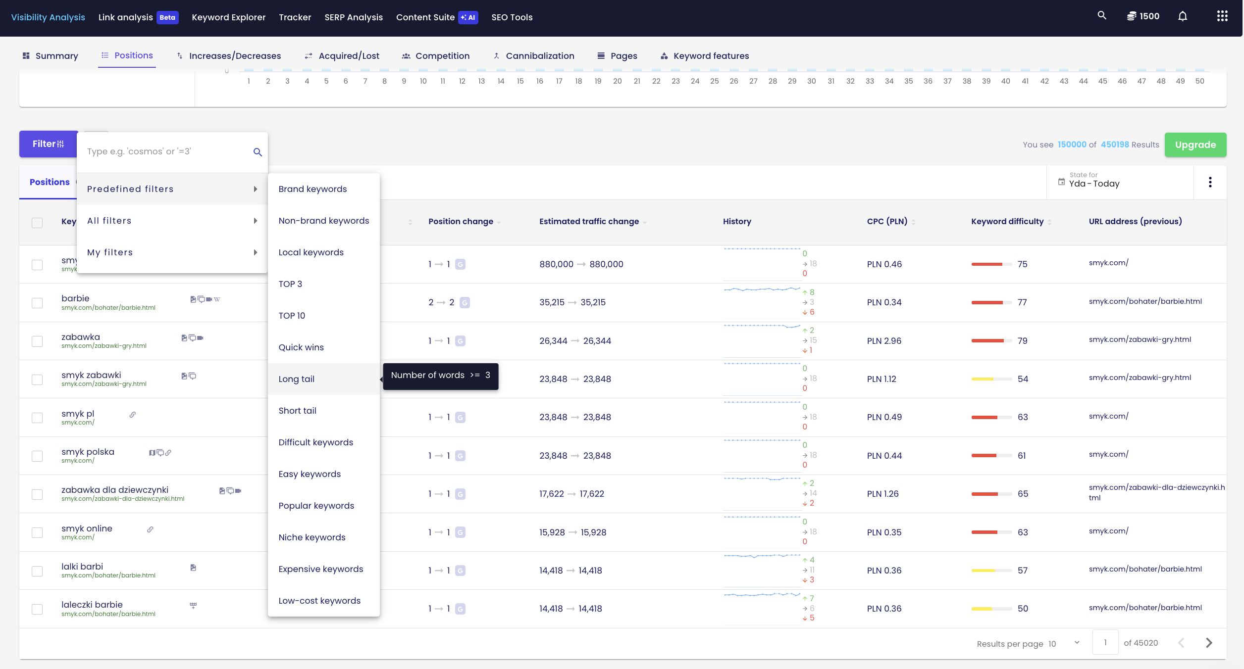
Task: Click the link icon beside smyk online
Action: pos(150,529)
